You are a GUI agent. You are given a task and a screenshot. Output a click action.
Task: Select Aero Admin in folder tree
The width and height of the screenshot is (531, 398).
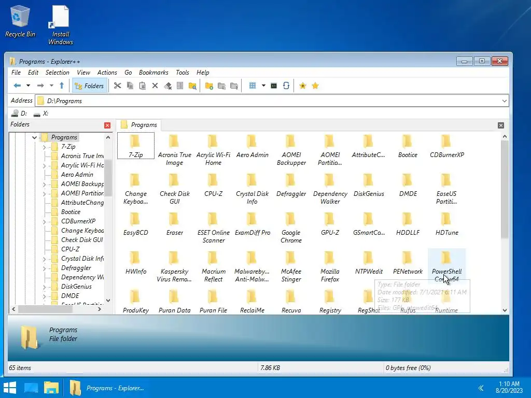(x=77, y=175)
